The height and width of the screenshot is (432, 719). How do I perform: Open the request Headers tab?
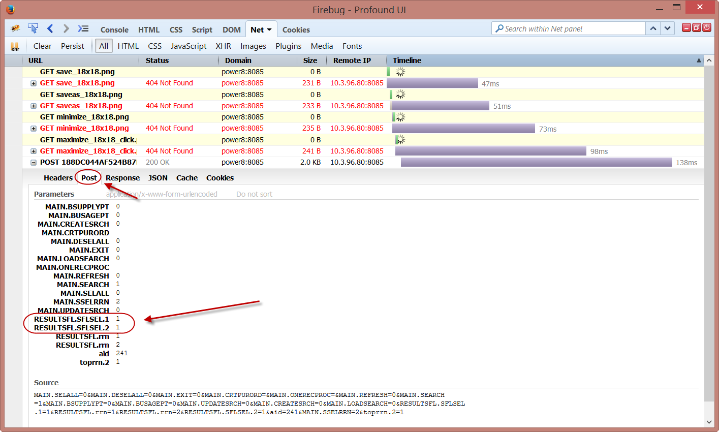pyautogui.click(x=58, y=178)
